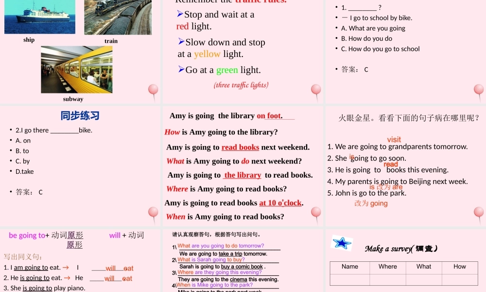
Task: Click option 'C. by'
Action: point(23,161)
